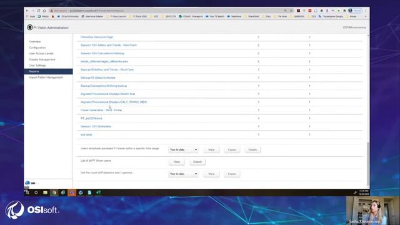This screenshot has width=400, height=225.
Task: Open User Access Levels page
Action: pos(41,54)
